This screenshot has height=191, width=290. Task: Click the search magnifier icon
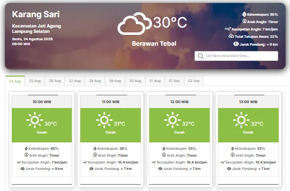[201, 56]
